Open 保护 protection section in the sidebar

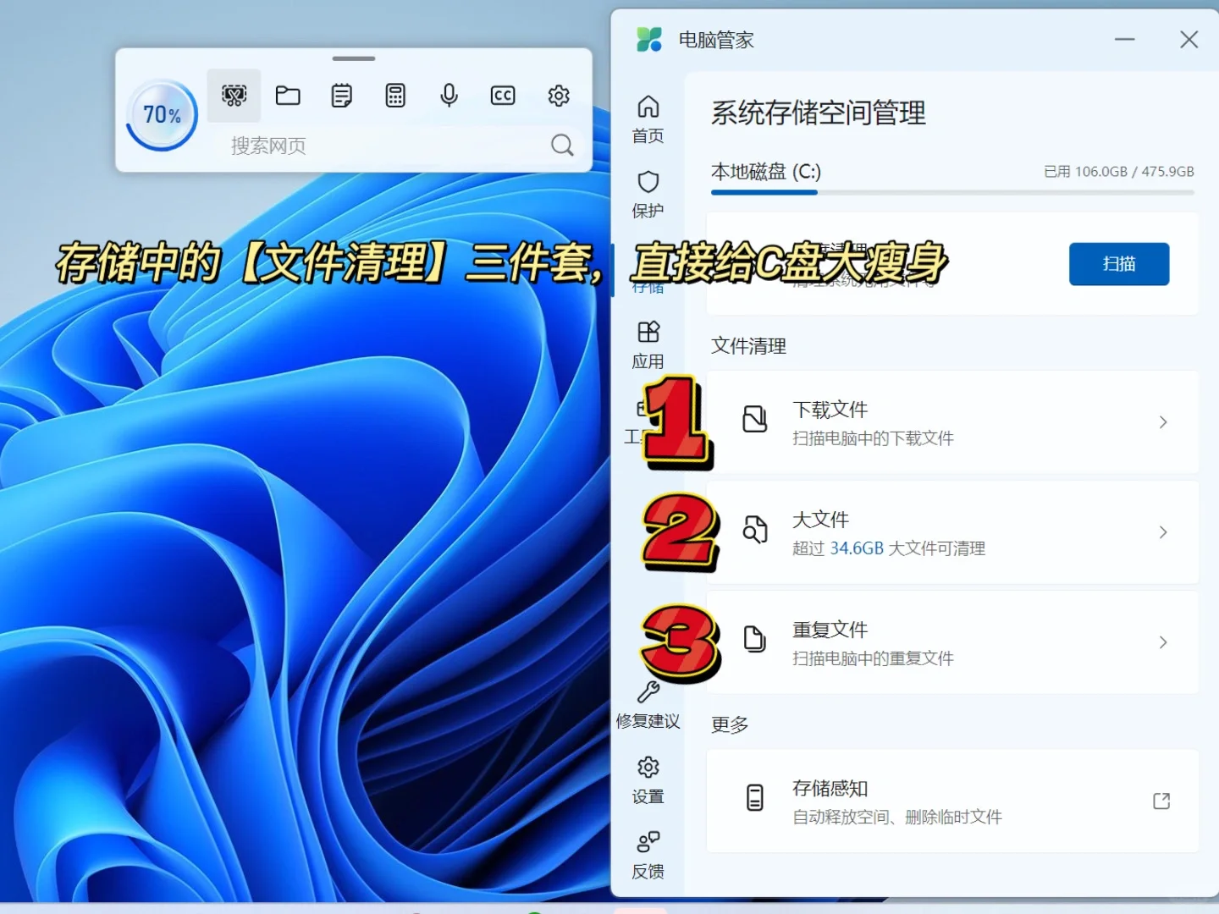click(648, 195)
